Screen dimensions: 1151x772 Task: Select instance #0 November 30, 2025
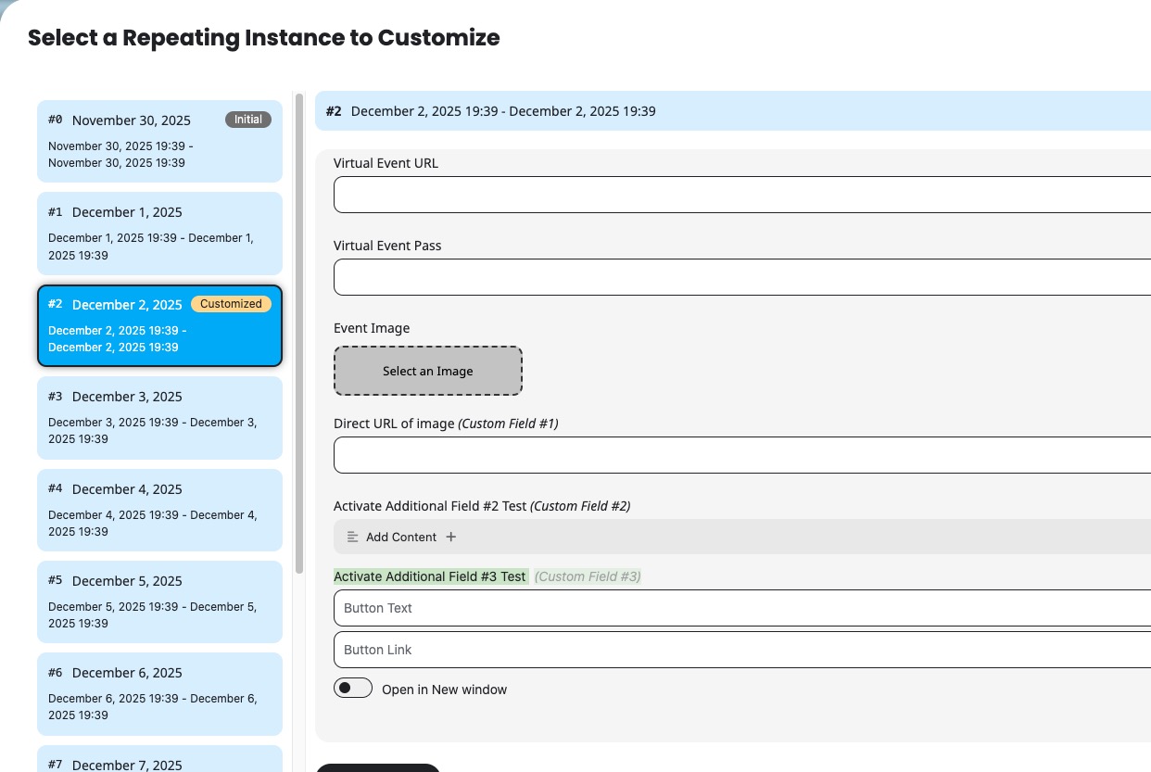click(159, 141)
